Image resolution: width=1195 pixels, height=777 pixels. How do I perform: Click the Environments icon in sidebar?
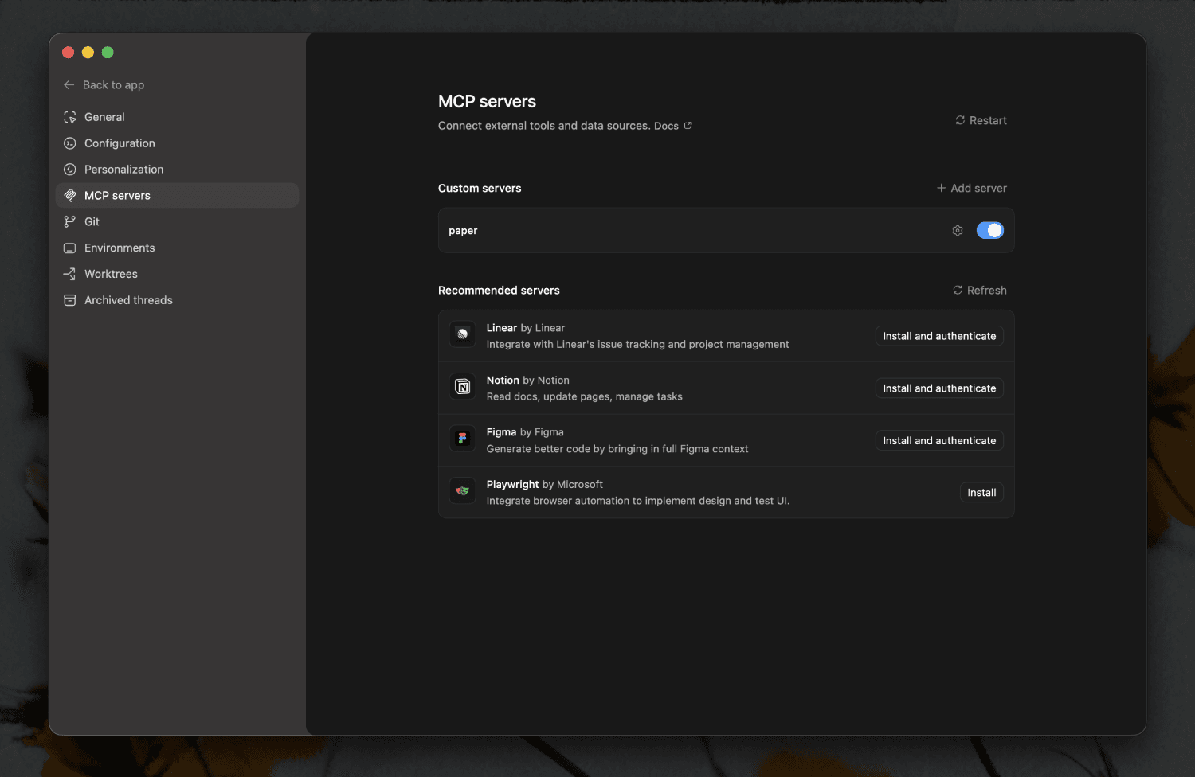point(70,248)
